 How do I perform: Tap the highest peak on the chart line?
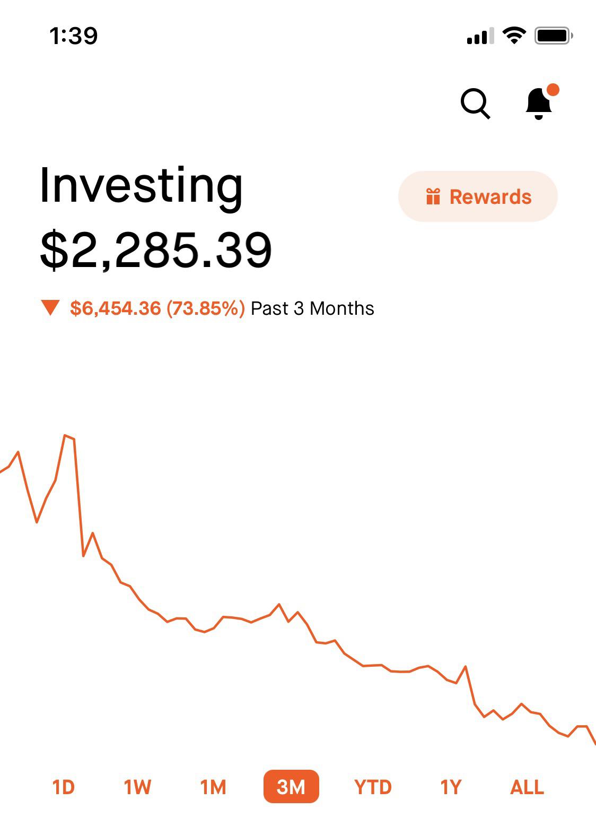(66, 436)
